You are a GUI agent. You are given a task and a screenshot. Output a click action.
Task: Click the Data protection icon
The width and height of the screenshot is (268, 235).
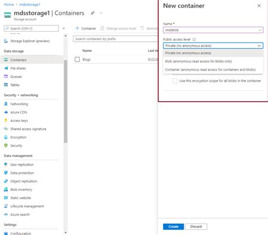coord(6,173)
